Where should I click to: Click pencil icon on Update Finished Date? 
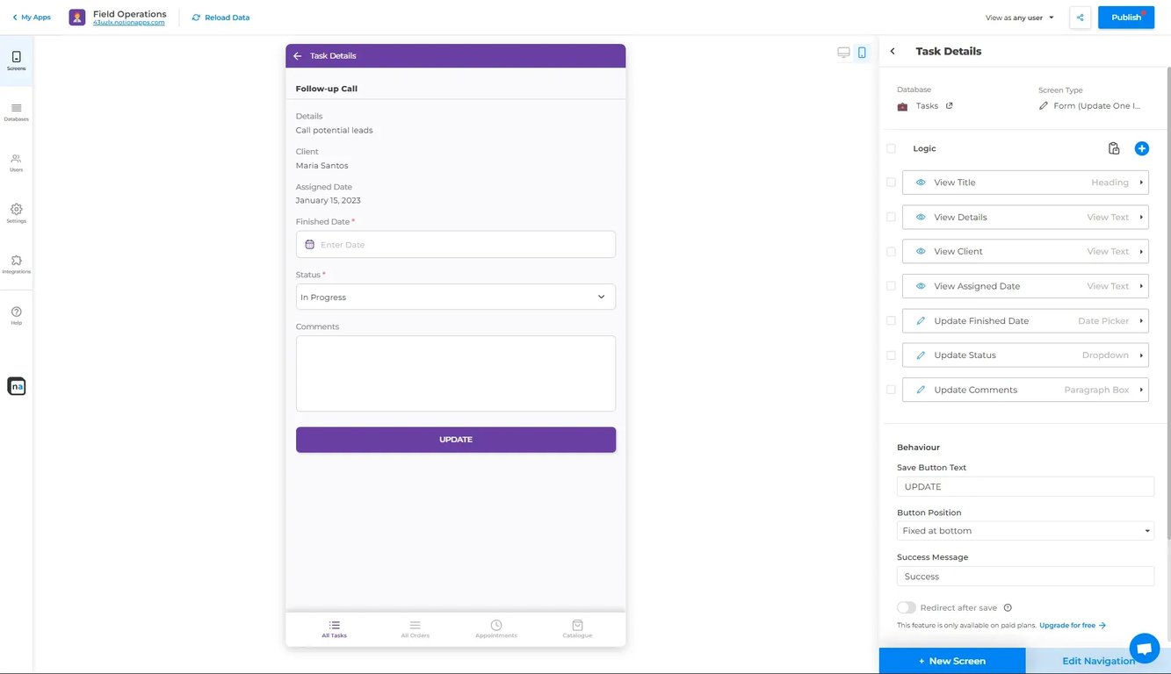pos(921,321)
